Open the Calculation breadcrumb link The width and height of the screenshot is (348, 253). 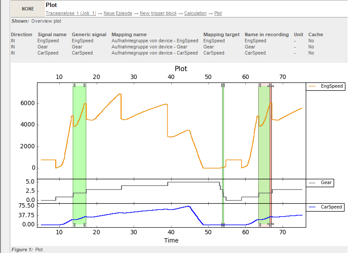pyautogui.click(x=195, y=14)
